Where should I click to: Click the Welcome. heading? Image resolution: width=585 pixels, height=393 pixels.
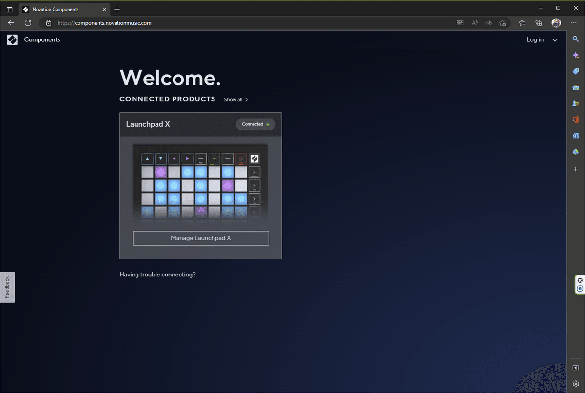tap(170, 78)
